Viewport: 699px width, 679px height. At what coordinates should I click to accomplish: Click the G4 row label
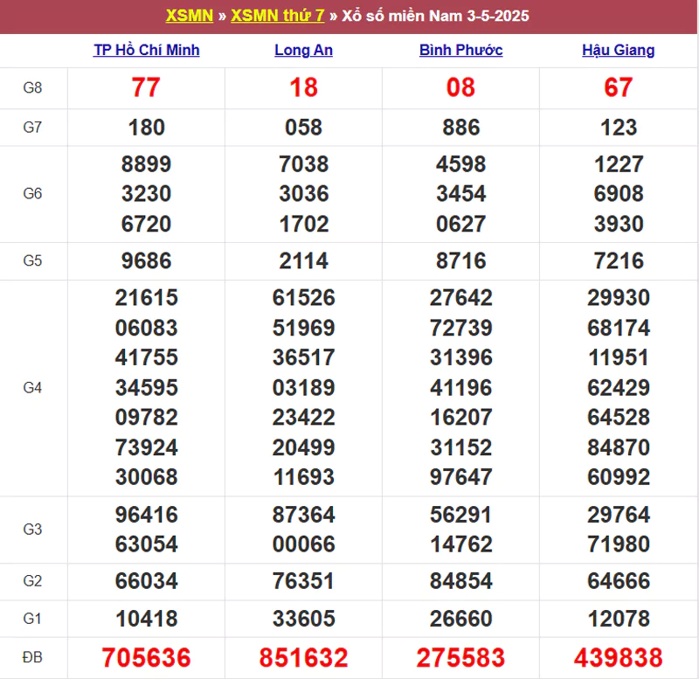point(32,388)
